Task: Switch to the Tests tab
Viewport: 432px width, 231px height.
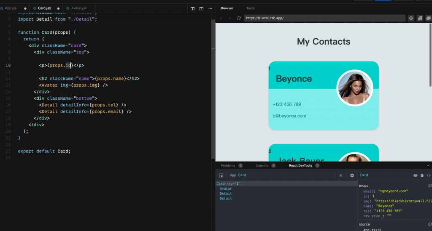Action: pyautogui.click(x=250, y=8)
